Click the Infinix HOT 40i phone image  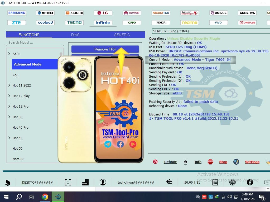click(x=100, y=109)
